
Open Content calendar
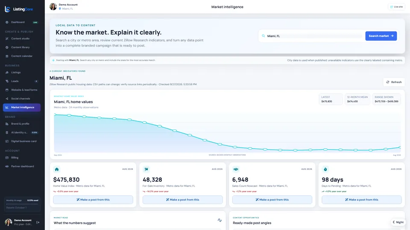tap(22, 56)
